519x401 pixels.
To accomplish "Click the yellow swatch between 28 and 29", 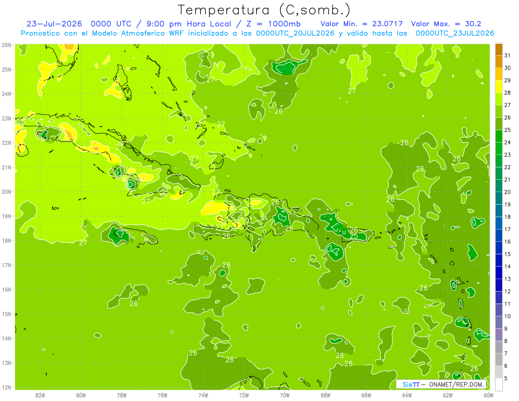I will click(499, 87).
